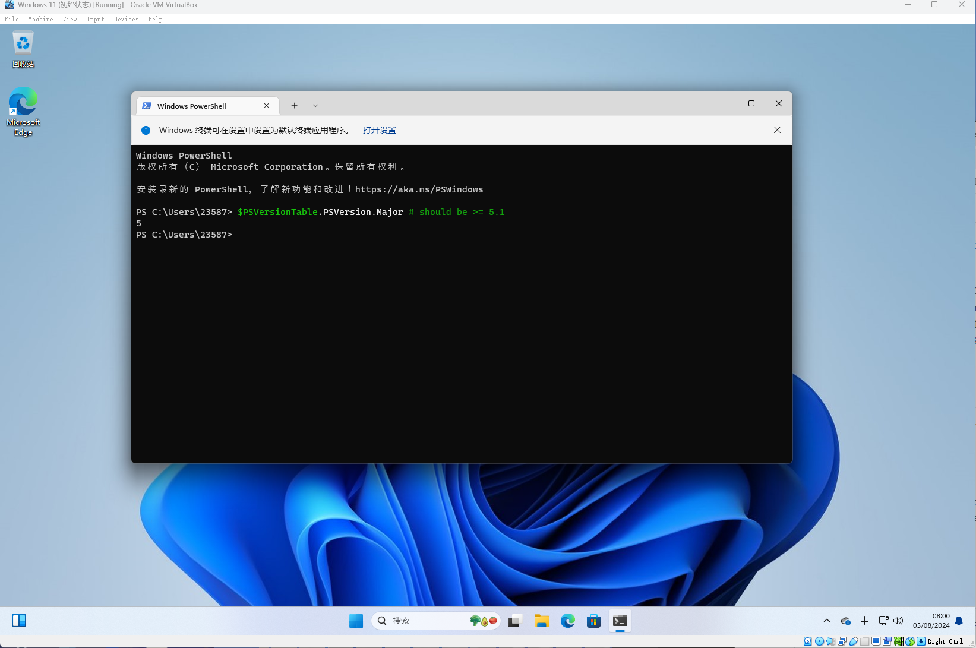The height and width of the screenshot is (648, 976).
Task: Open the Widgets panel on taskbar
Action: 19,621
